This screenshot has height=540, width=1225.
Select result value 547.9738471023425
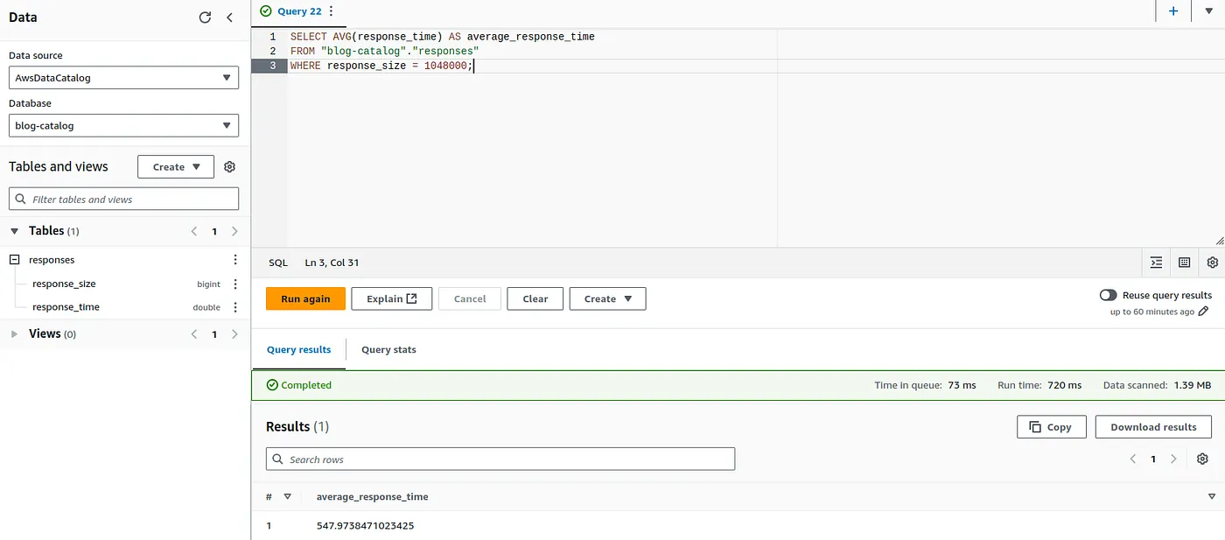[365, 527]
